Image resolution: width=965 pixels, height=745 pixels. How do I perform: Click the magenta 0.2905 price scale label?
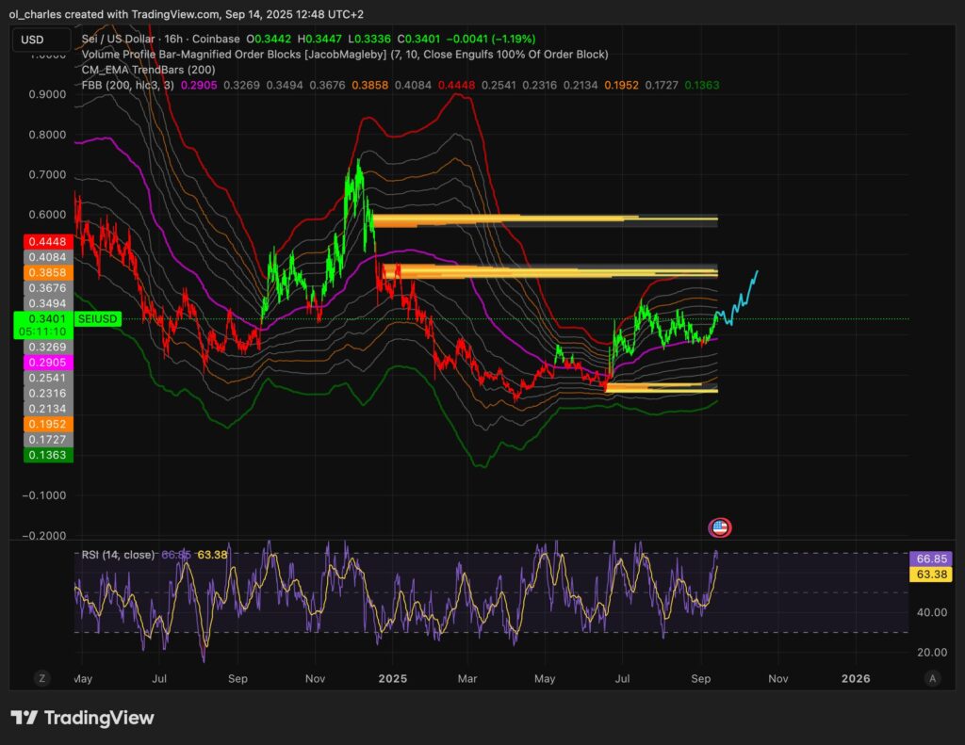[43, 362]
